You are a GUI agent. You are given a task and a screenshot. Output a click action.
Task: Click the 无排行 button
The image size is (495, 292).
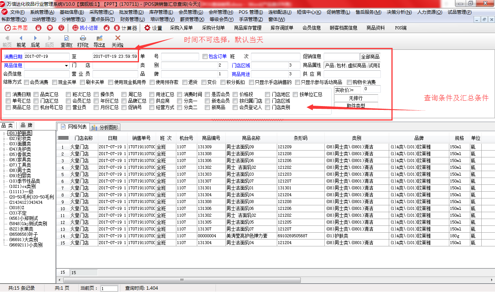[x=356, y=98]
